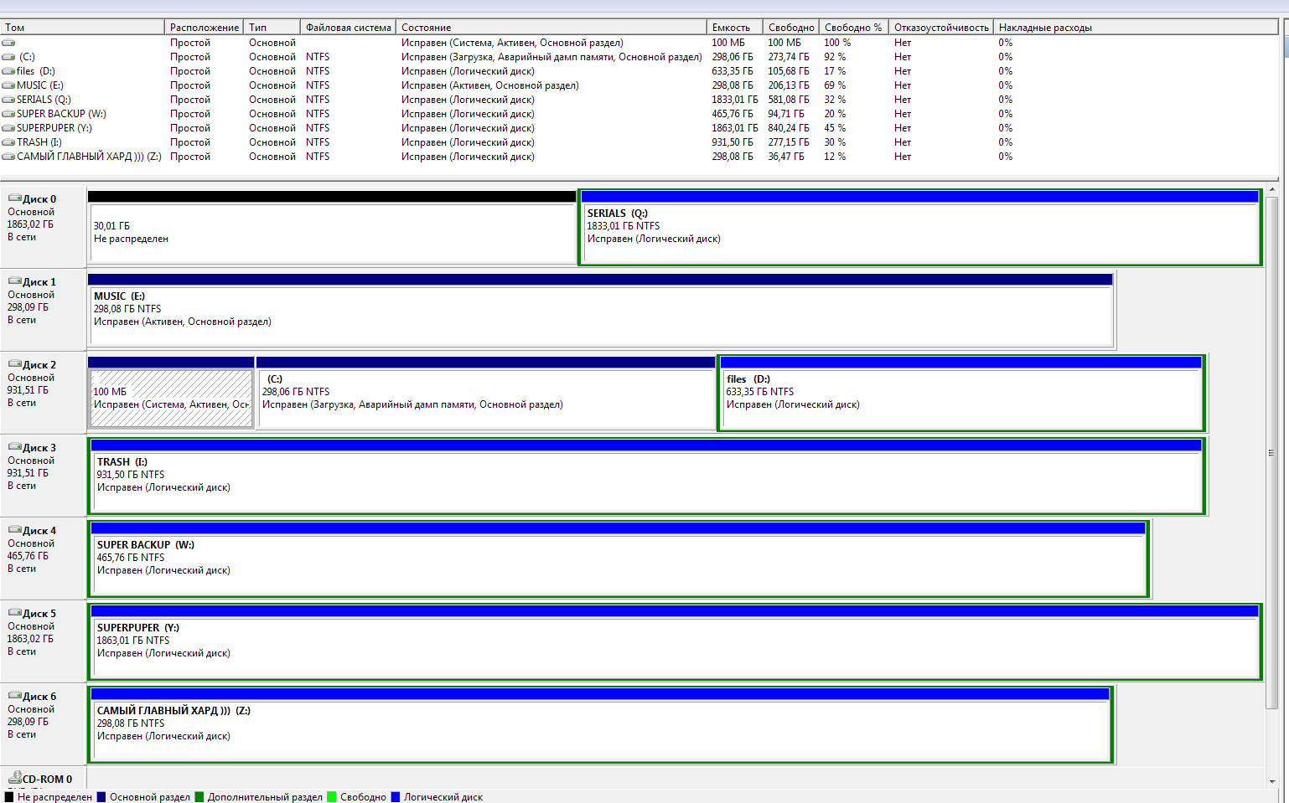The width and height of the screenshot is (1289, 803).
Task: Sort by the Свободно % column header
Action: [x=854, y=28]
